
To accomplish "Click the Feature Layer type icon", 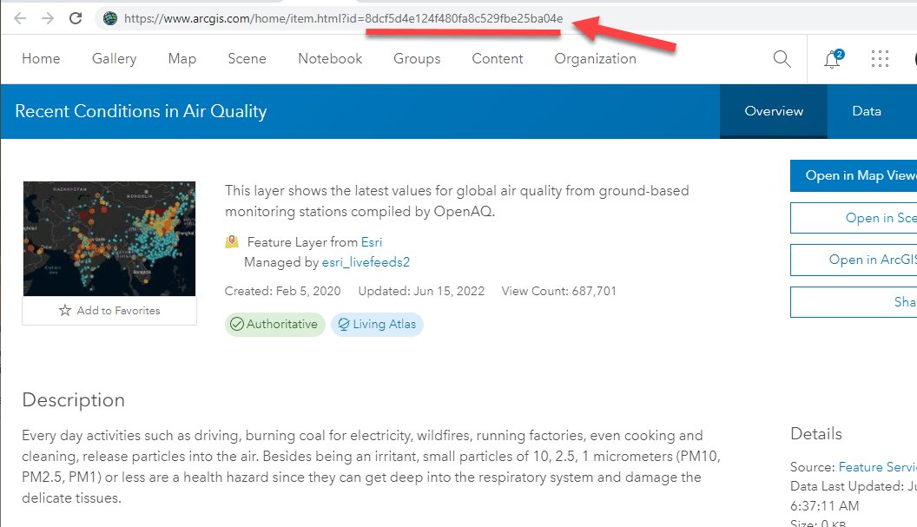I will click(x=232, y=241).
